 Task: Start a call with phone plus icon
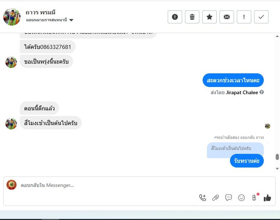(203, 198)
